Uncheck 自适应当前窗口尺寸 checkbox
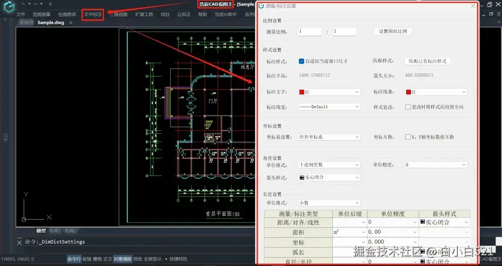The image size is (502, 266). [x=301, y=61]
